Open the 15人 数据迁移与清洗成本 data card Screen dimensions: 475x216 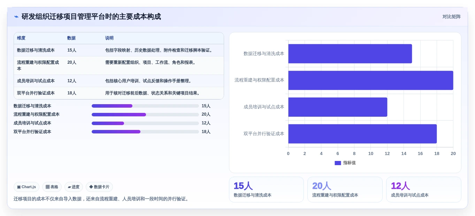click(x=267, y=190)
